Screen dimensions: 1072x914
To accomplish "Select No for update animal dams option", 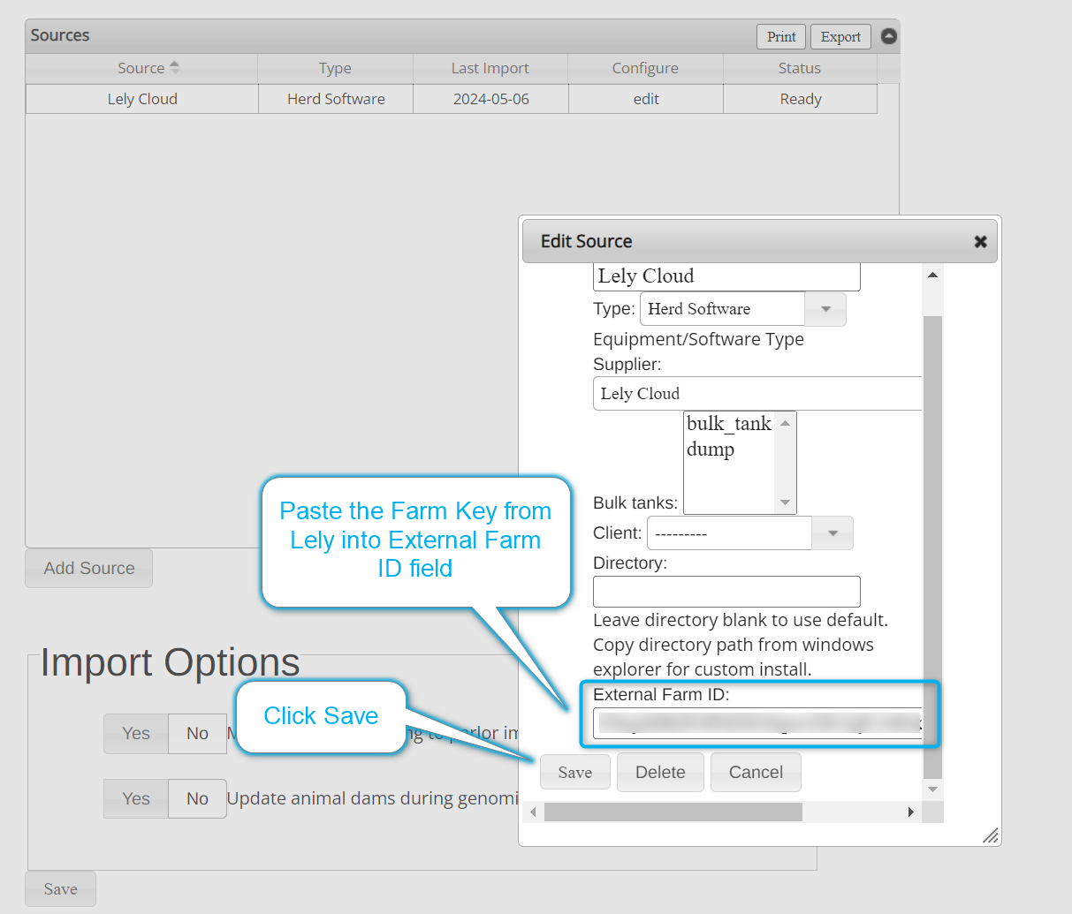I will pos(197,798).
